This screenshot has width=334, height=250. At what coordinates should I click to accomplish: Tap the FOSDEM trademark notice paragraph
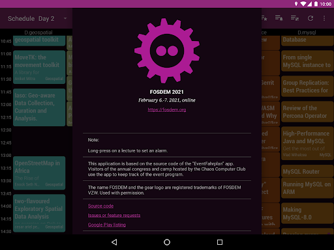164,190
